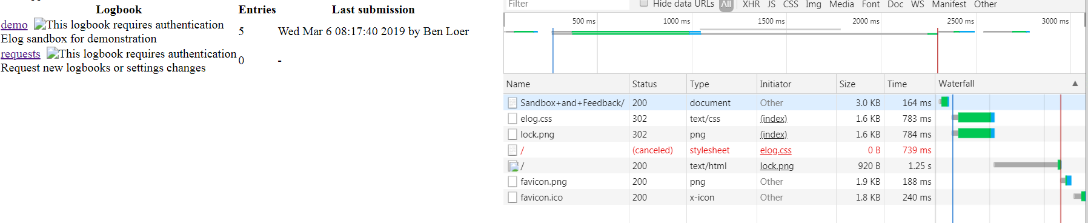Viewport: 1088px width, 223px height.
Task: Filter by CSS resource type
Action: pos(791,4)
